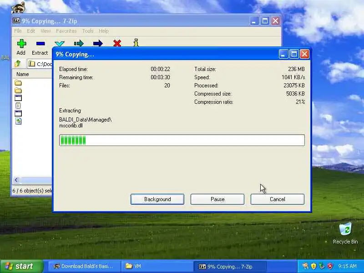Maximize the main 7-Zip window

(265, 21)
